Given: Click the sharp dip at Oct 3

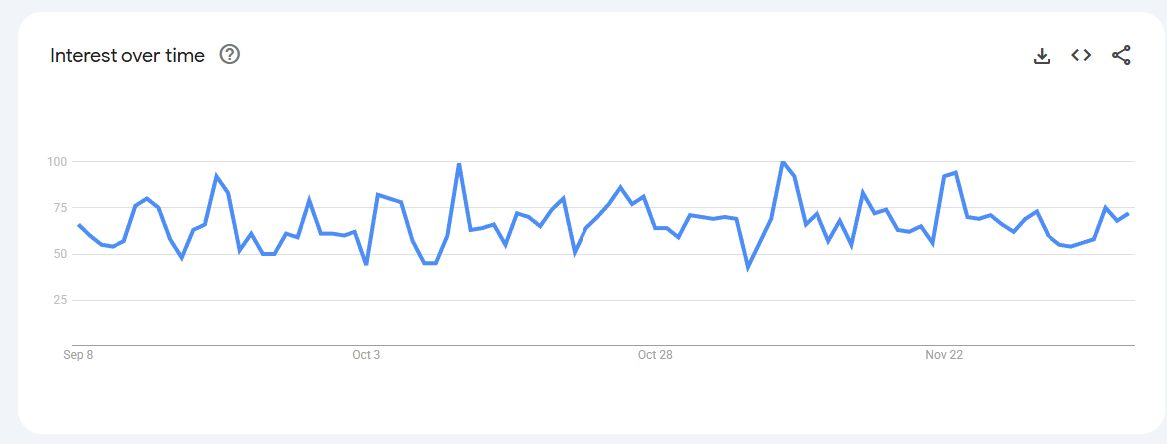Looking at the screenshot, I should coord(367,264).
